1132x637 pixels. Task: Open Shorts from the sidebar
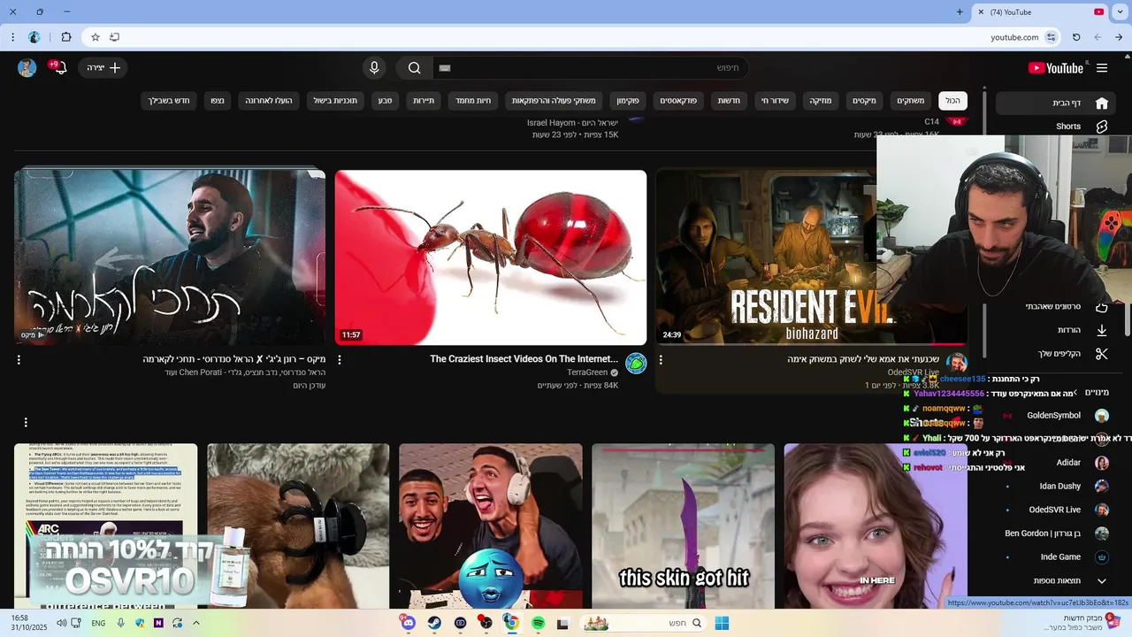(1067, 127)
